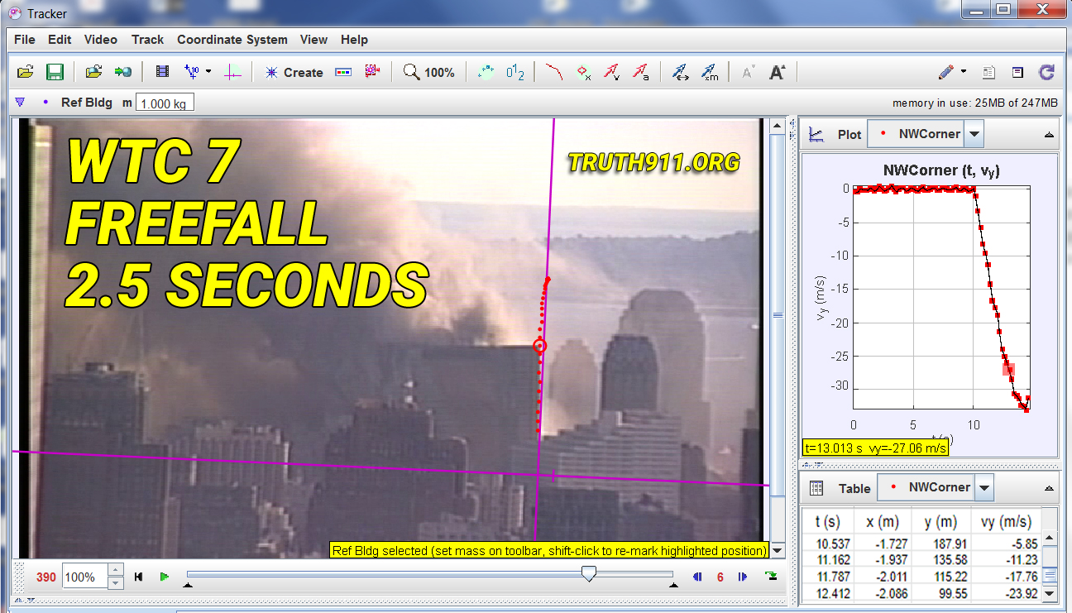
Task: Select the Drawings pencil tool
Action: (x=947, y=72)
